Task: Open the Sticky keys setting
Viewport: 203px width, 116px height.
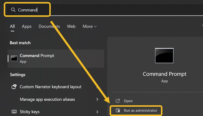Action: tap(30, 112)
